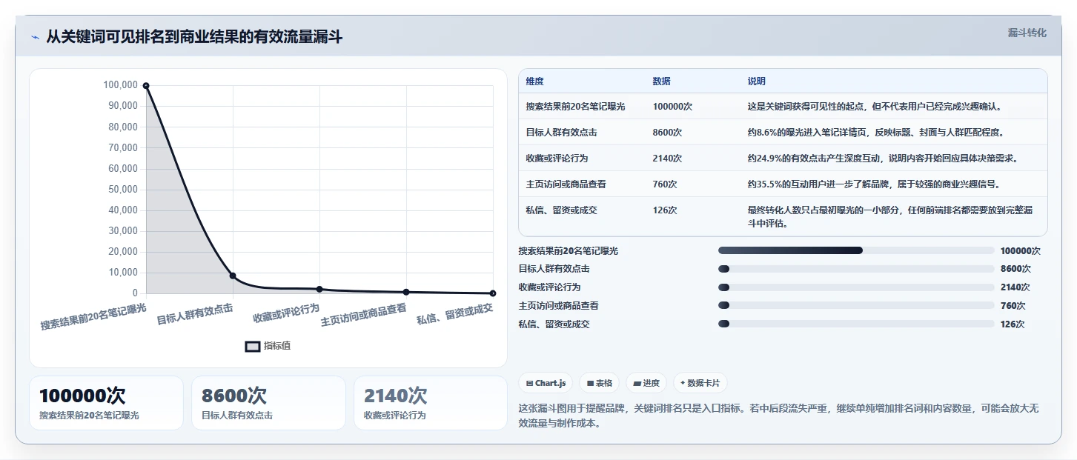Click the 50,000 y-axis label

coord(122,189)
